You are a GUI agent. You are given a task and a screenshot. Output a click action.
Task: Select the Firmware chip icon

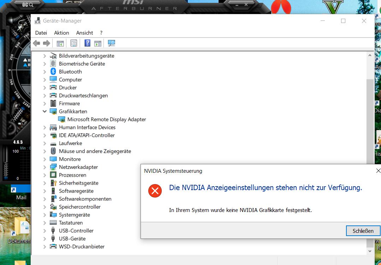pos(53,103)
